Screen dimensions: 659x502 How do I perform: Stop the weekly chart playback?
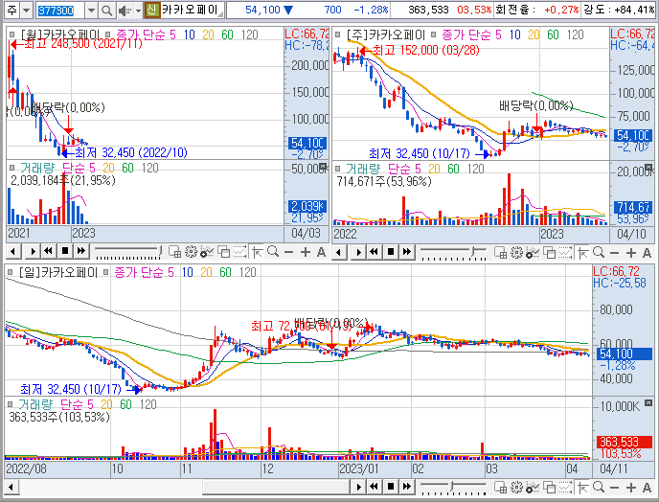(x=391, y=252)
